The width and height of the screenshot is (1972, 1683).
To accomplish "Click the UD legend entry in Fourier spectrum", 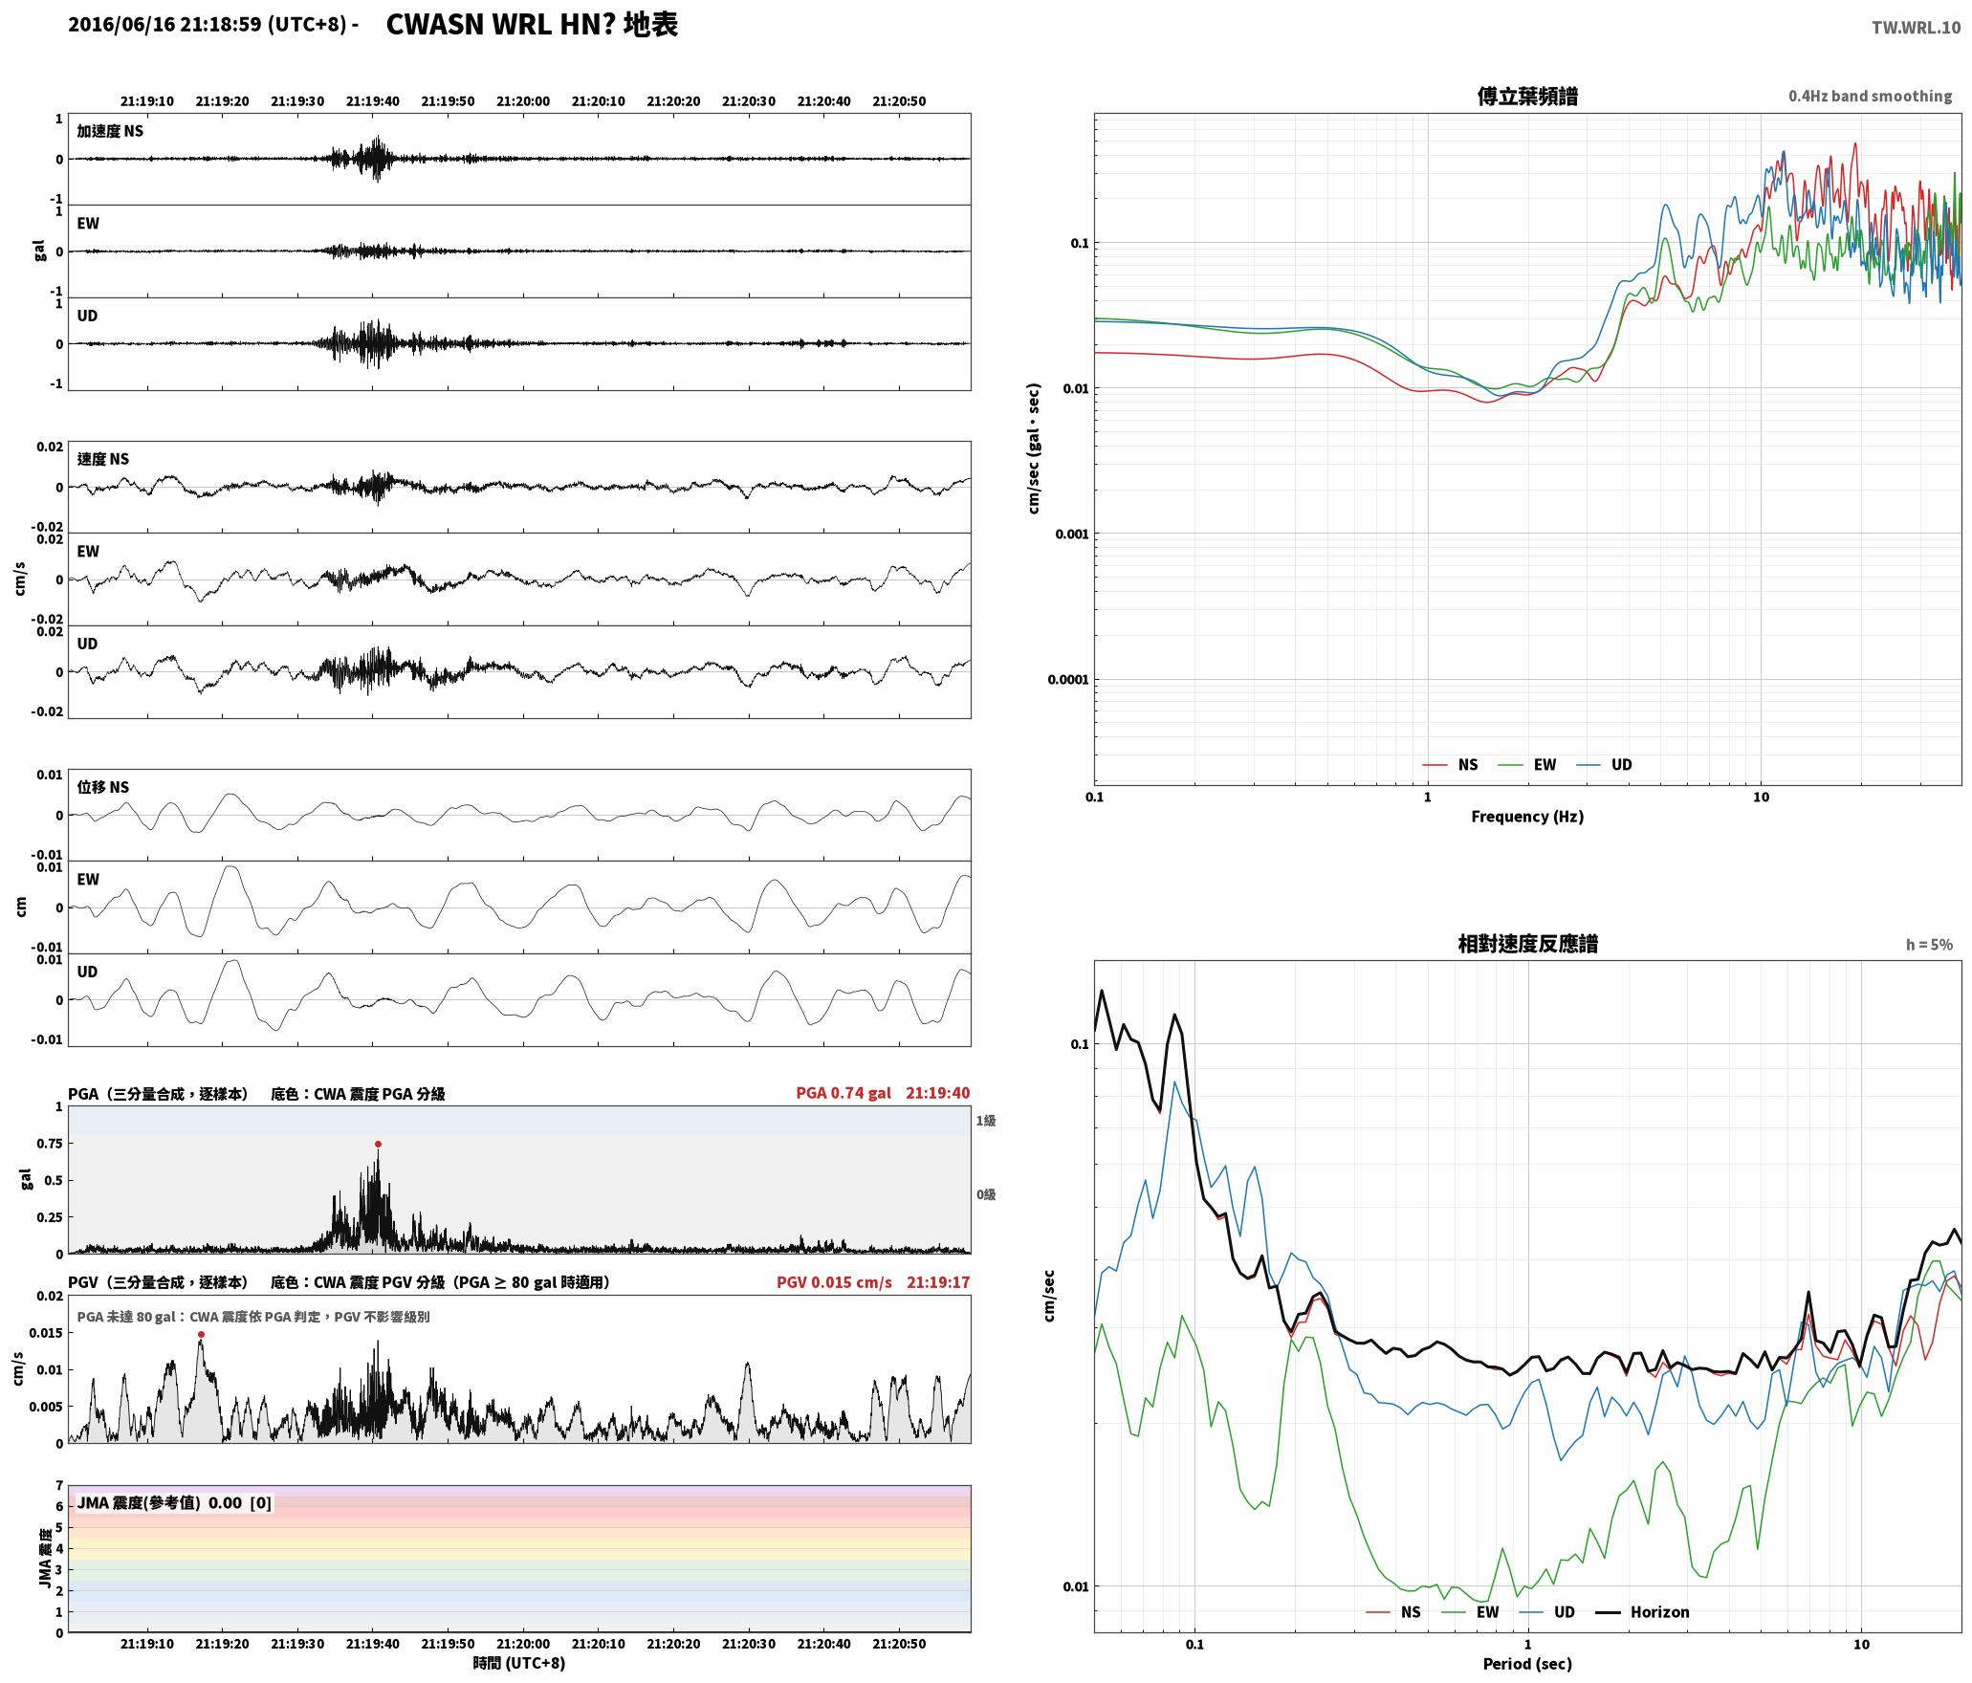I will pyautogui.click(x=1604, y=765).
